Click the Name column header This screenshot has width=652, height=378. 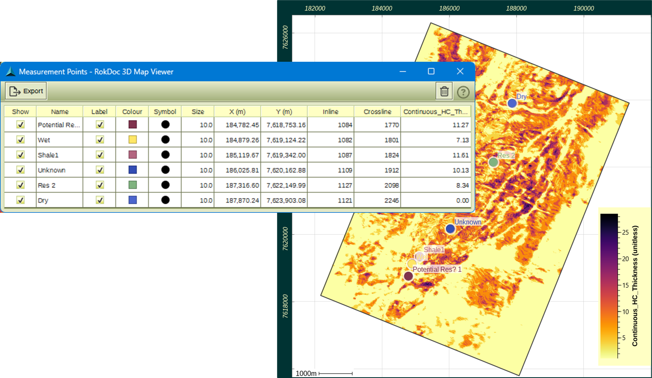(x=59, y=112)
